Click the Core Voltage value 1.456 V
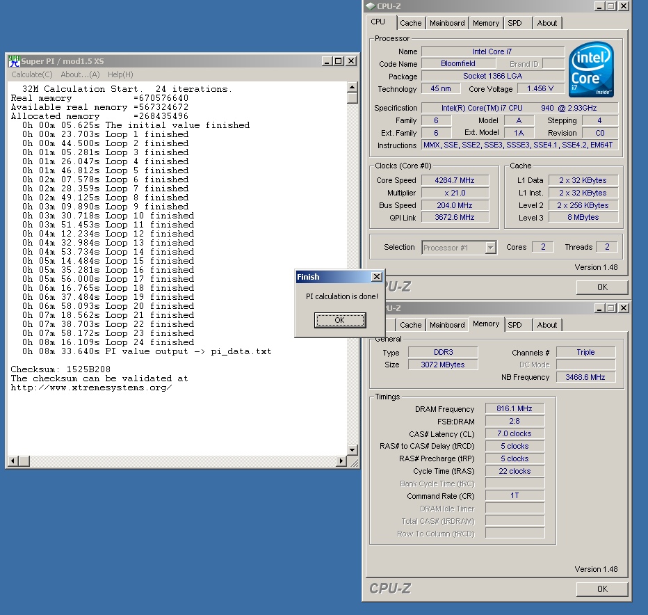 540,88
